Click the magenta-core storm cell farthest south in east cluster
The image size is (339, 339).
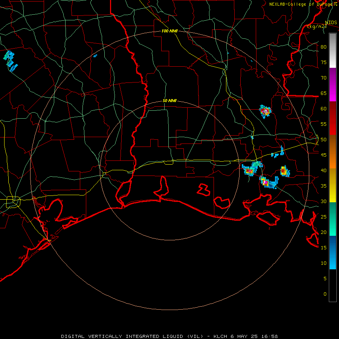click(x=266, y=182)
